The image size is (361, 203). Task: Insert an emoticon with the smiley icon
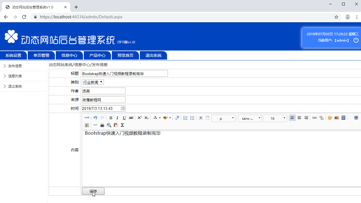[x=330, y=118]
